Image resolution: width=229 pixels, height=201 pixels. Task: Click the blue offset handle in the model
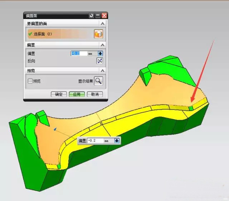pos(55,129)
